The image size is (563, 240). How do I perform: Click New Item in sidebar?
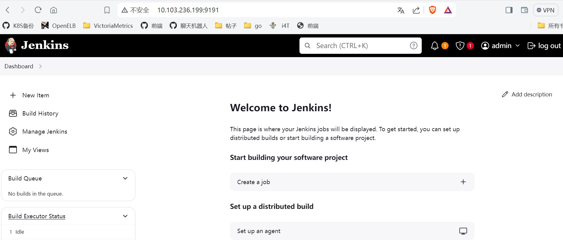[x=30, y=95]
